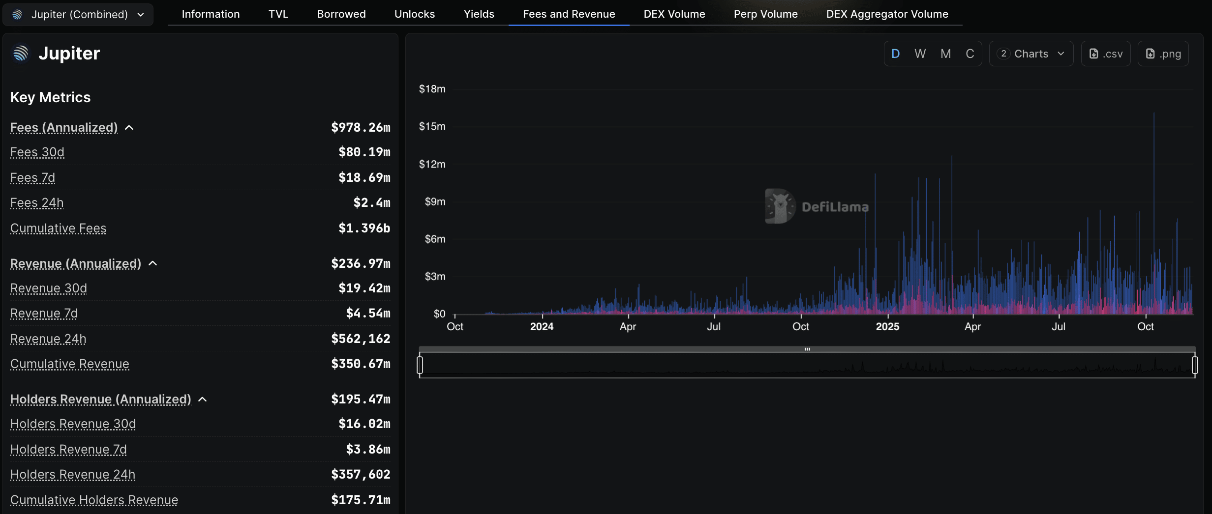Switch to the DEX Volume tab
This screenshot has height=514, width=1212.
click(x=674, y=14)
